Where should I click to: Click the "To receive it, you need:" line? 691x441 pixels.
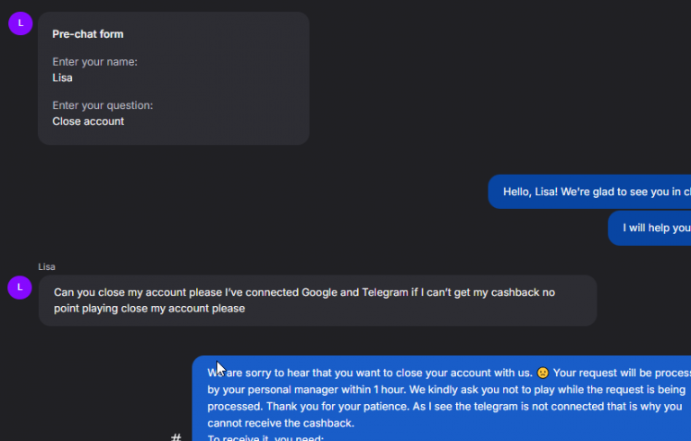pyautogui.click(x=265, y=437)
